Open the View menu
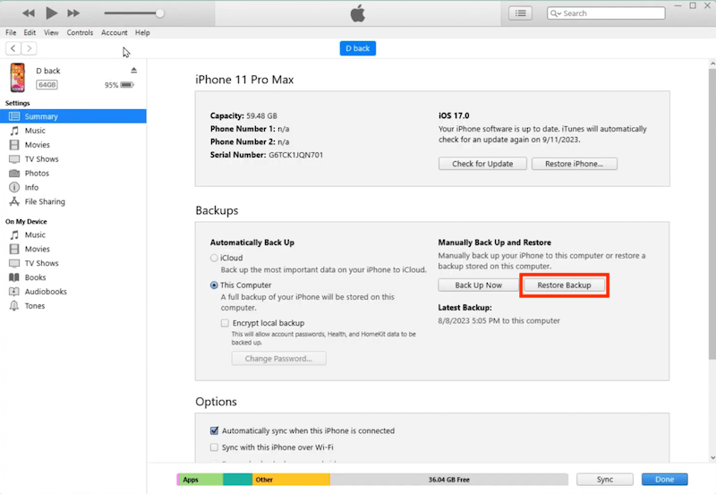716x494 pixels. (51, 32)
